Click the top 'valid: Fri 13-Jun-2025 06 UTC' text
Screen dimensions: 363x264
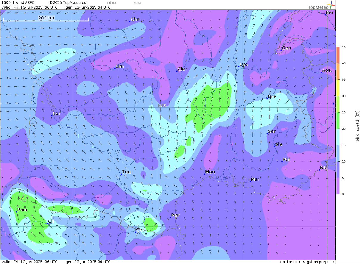tap(30, 7)
